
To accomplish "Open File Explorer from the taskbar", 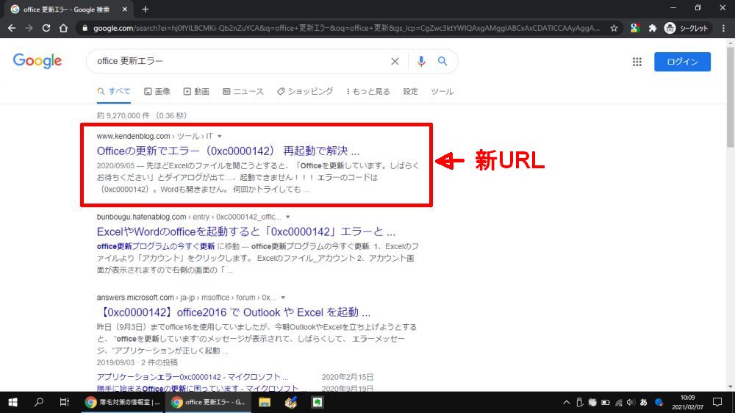I will pos(265,402).
